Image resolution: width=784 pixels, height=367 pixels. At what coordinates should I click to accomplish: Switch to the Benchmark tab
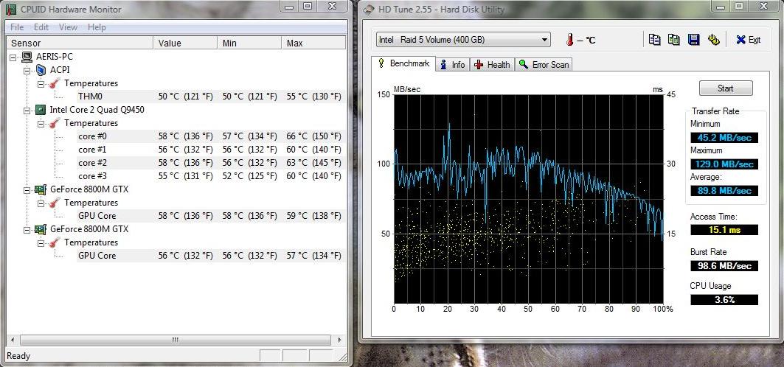(x=403, y=63)
